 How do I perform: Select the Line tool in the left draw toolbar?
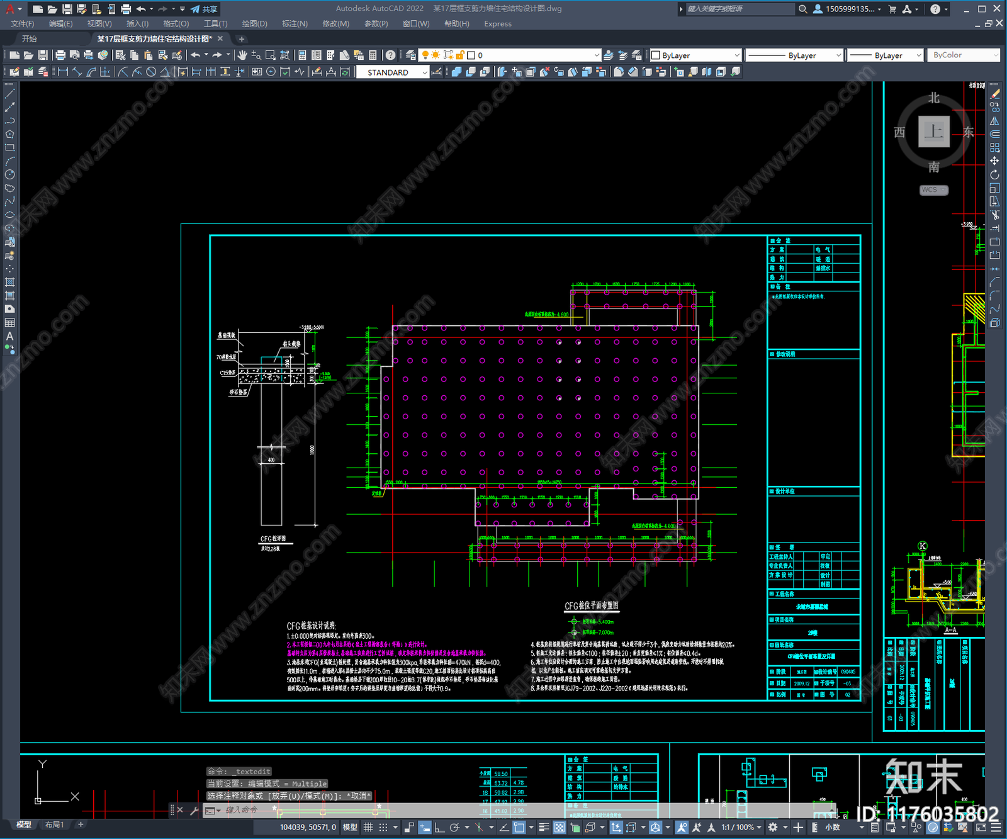(x=9, y=93)
